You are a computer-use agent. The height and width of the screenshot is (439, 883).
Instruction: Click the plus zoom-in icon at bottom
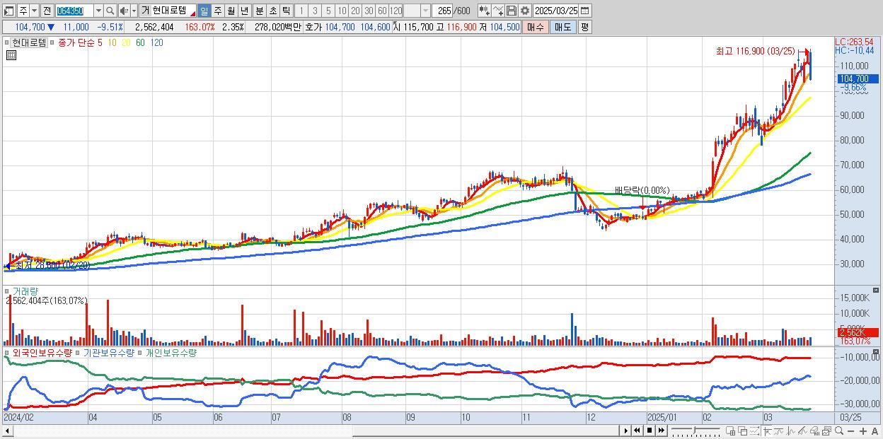(862, 431)
